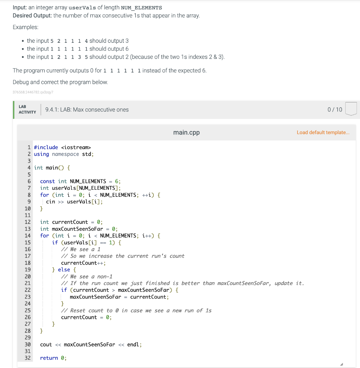Screen dimensions: 360x368
Task: Click the bookmark ribbon icon beside the score
Action: pyautogui.click(x=350, y=109)
